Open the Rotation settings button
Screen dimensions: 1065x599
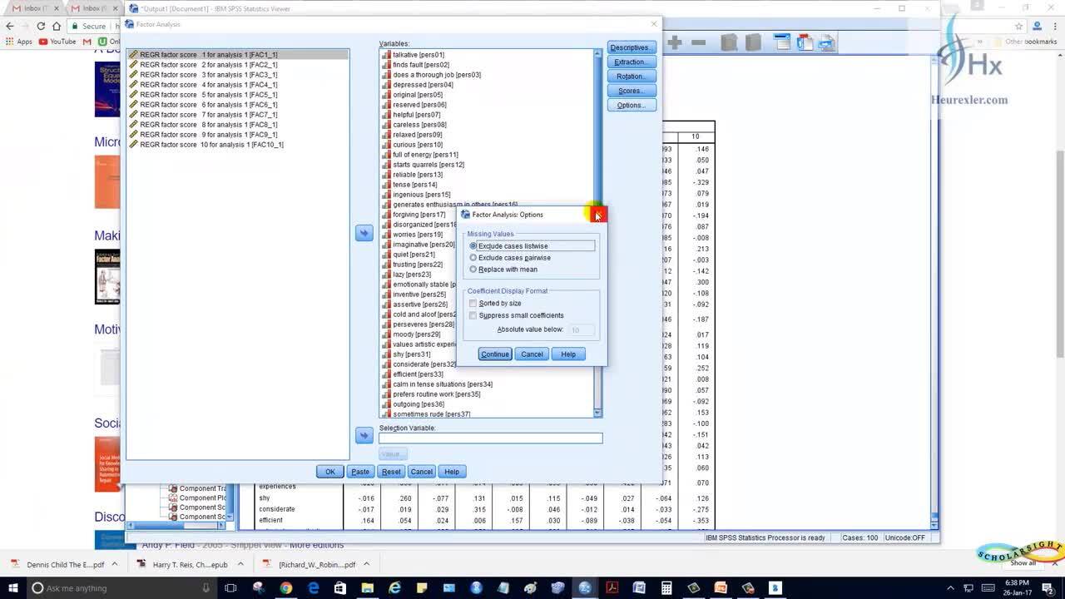pyautogui.click(x=631, y=77)
